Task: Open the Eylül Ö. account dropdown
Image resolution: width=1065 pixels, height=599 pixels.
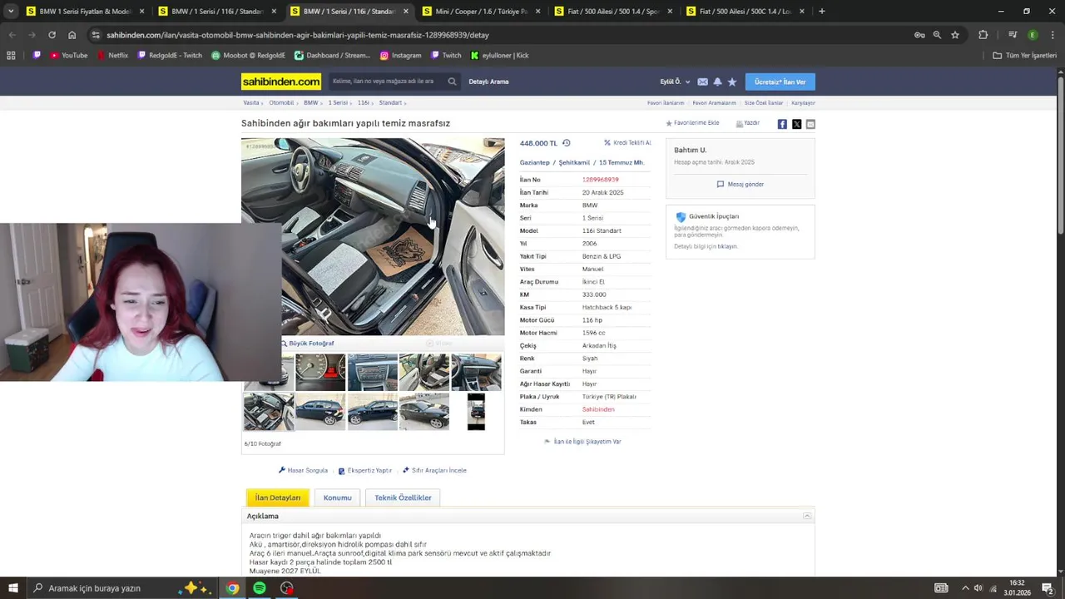Action: (x=675, y=82)
